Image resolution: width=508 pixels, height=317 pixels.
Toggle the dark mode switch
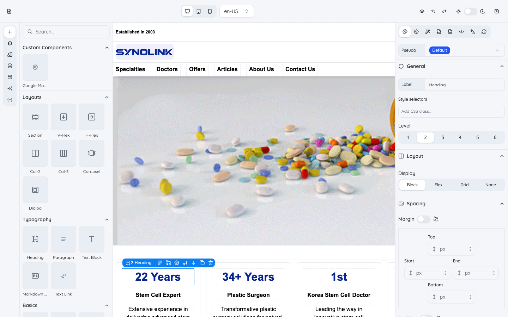(471, 11)
